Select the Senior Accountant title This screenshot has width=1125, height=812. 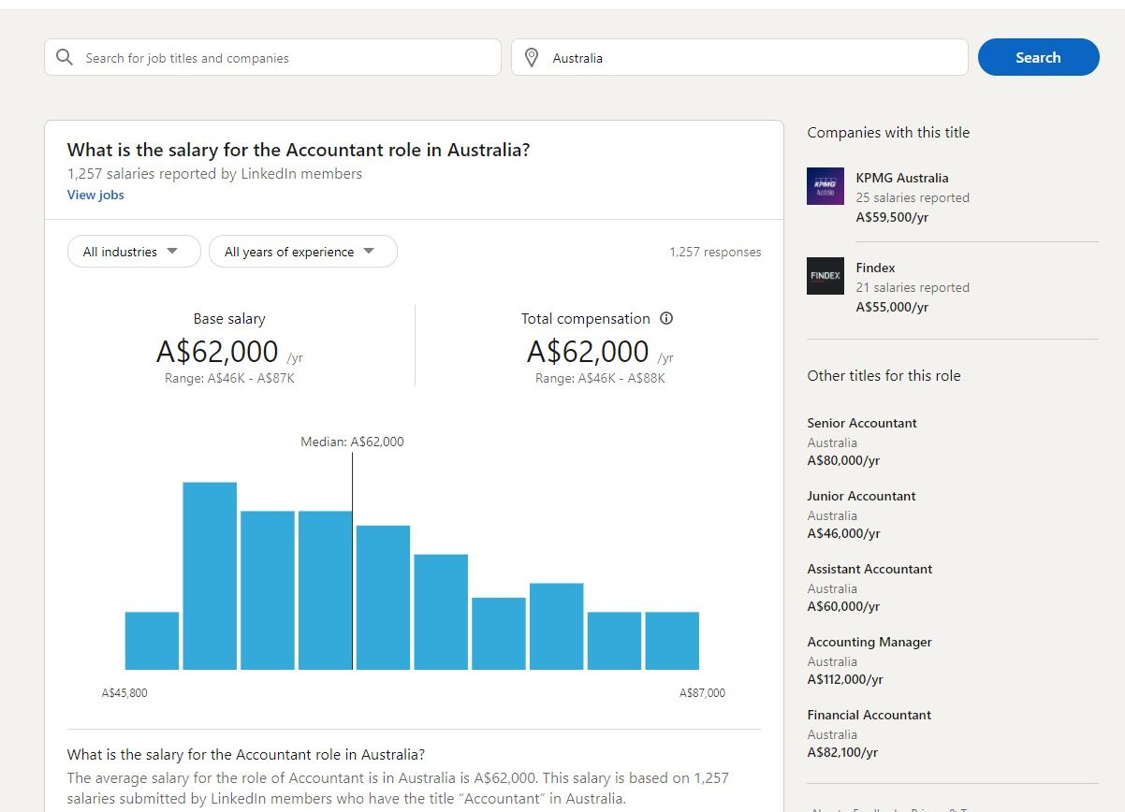(861, 423)
